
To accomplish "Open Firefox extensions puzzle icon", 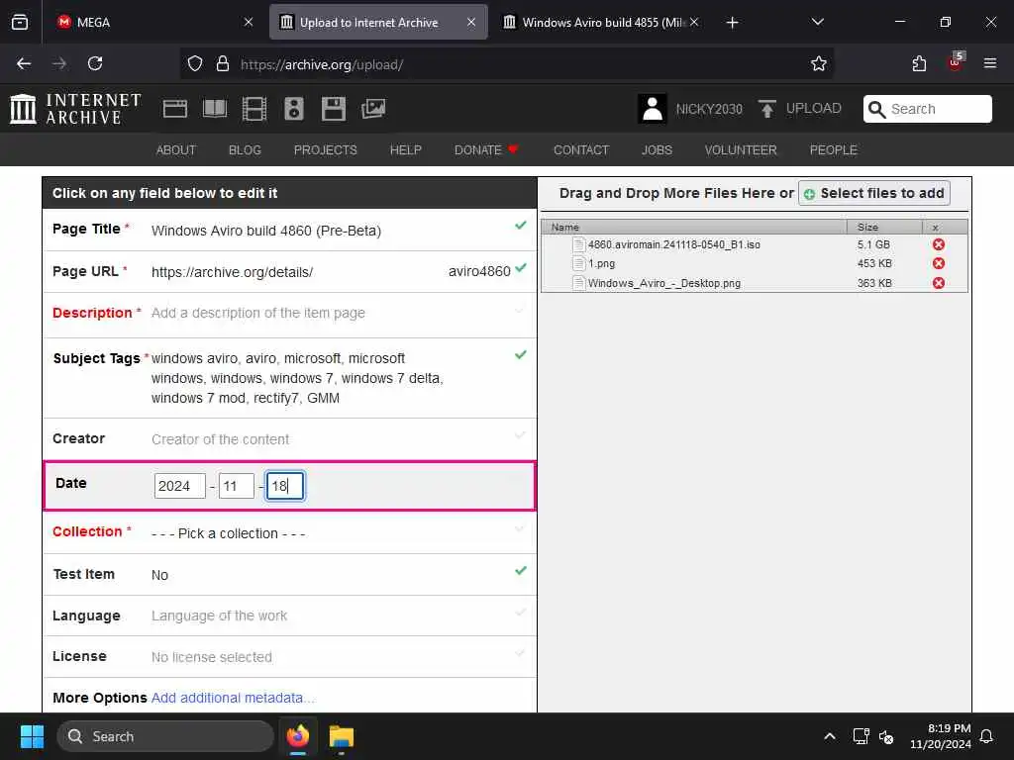I will [x=919, y=63].
